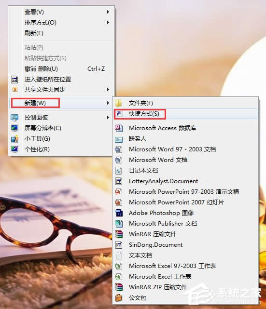The width and height of the screenshot is (266, 309).
Task: Click the icon beside LotteryAnalyst.Document
Action: (119, 181)
